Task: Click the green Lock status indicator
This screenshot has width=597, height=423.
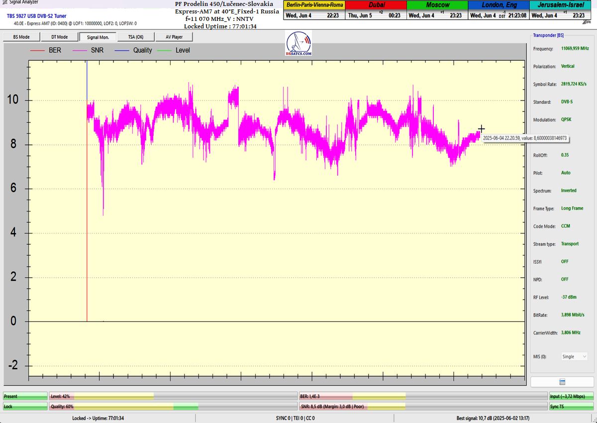Action: coord(25,407)
